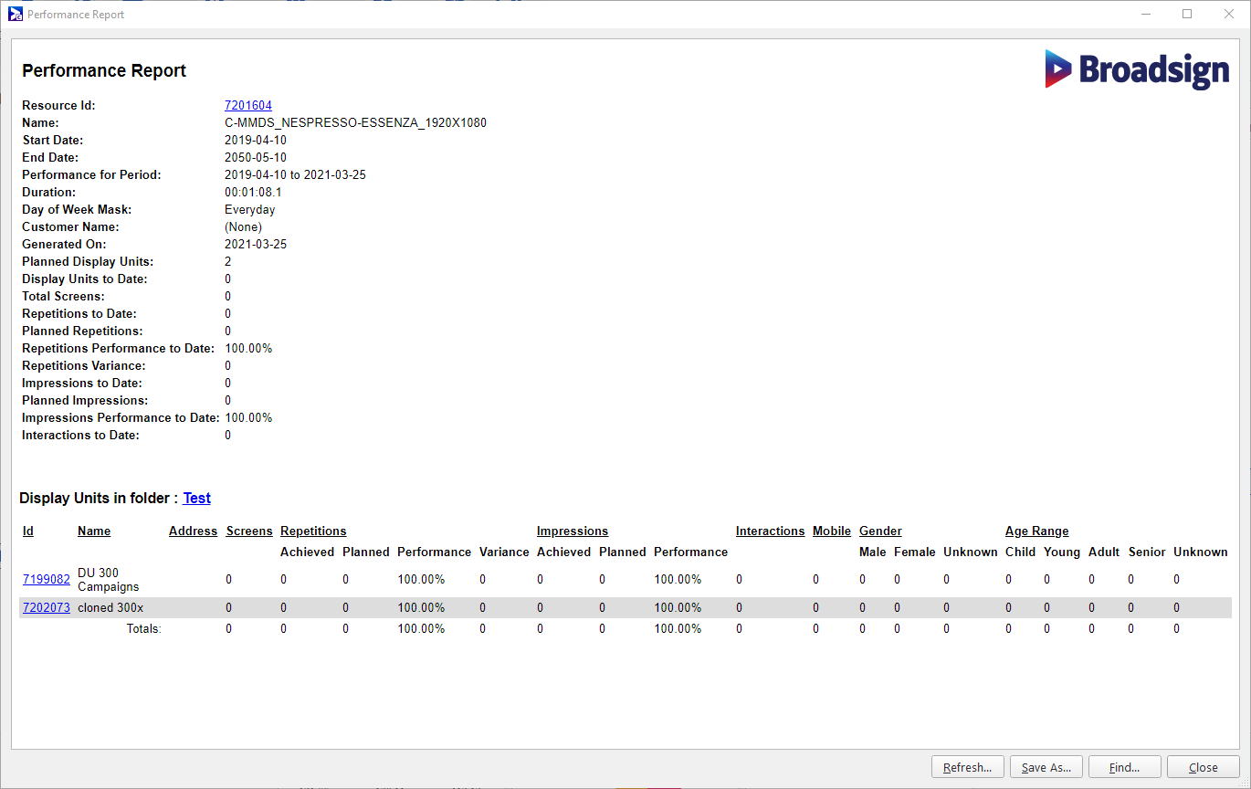
Task: Sort by the Address column header
Action: click(x=193, y=531)
